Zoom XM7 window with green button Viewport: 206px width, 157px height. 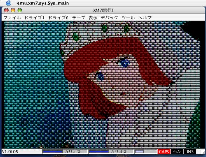pyautogui.click(x=20, y=10)
